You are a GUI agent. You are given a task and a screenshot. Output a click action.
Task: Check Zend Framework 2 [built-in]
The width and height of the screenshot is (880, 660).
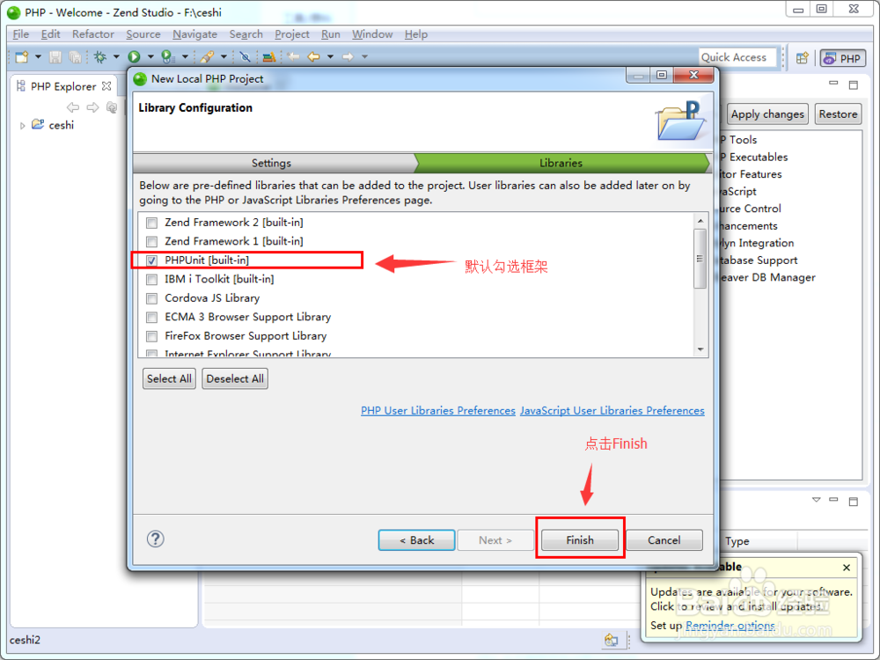tap(151, 223)
